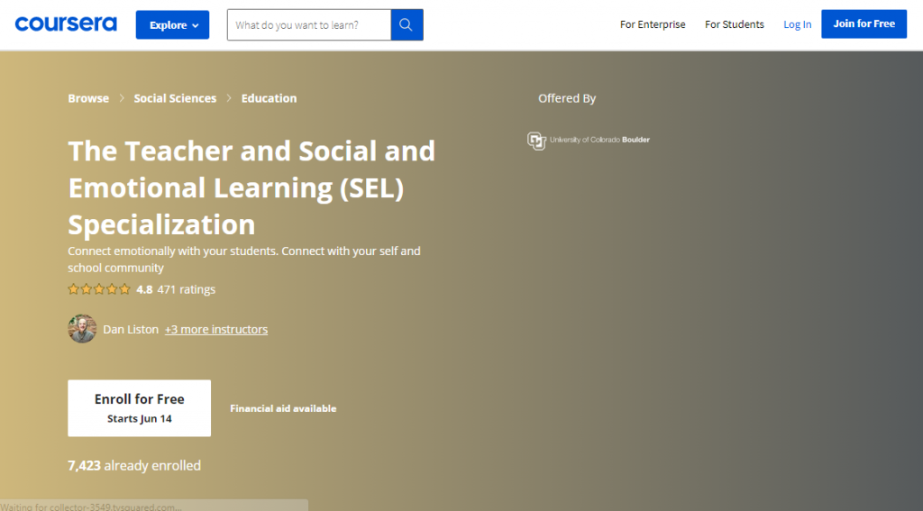Screen dimensions: 923x511
Task: Click Dan Liston's profile photo
Action: 82,329
